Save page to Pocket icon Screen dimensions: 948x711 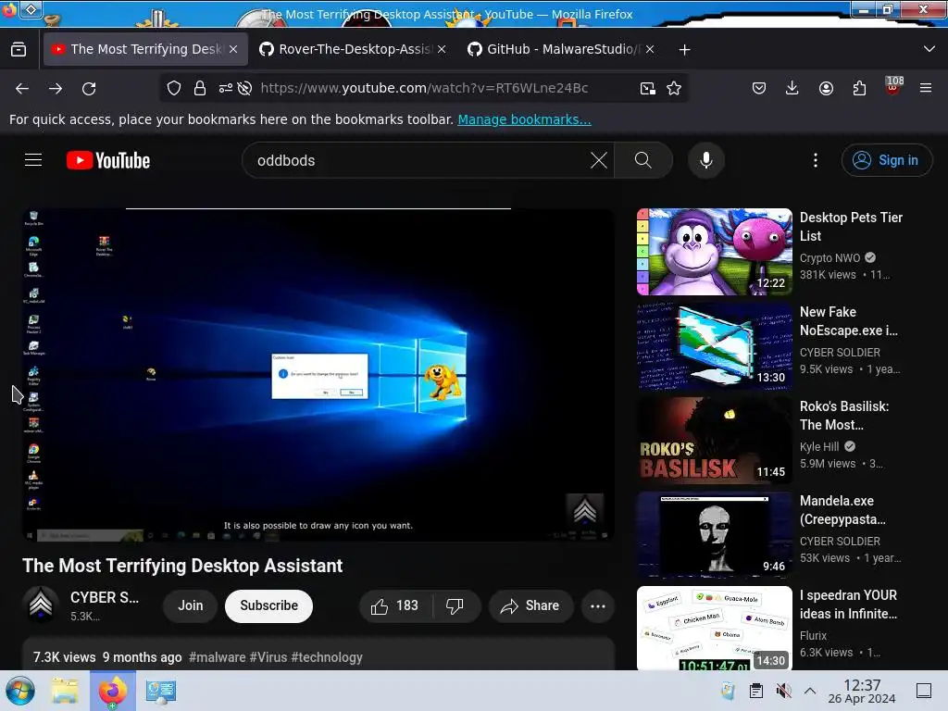point(759,88)
